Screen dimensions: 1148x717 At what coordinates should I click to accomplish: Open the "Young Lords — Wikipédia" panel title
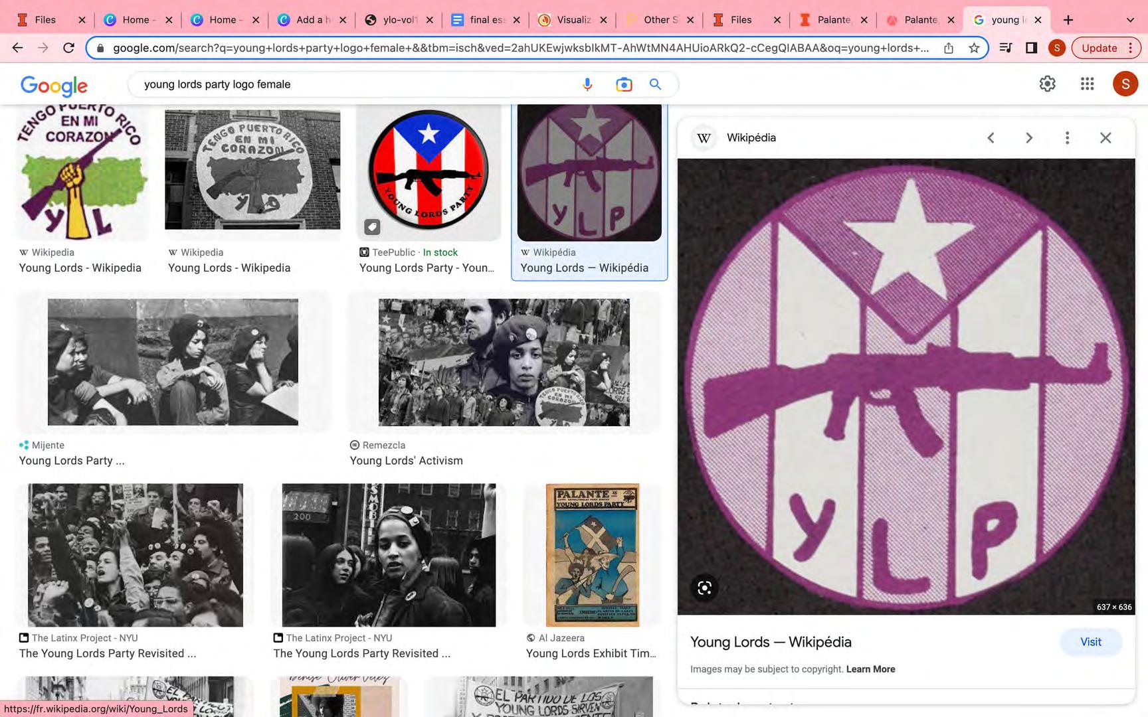point(771,642)
